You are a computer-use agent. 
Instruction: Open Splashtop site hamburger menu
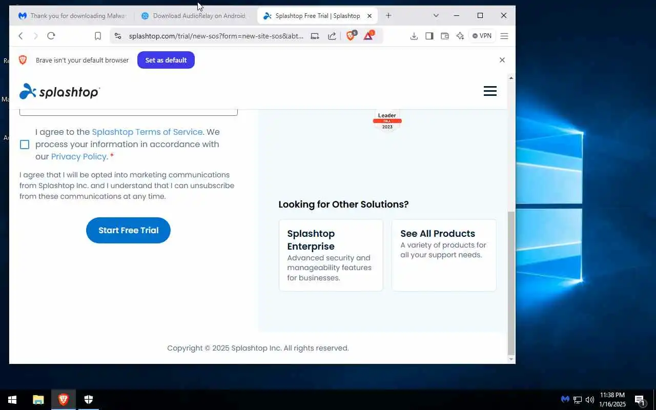point(490,91)
